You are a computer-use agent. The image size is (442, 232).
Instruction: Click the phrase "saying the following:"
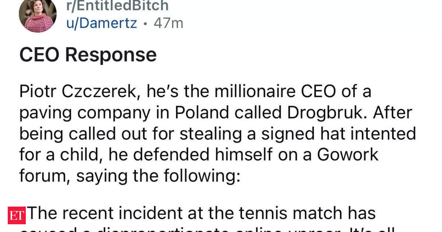158,176
